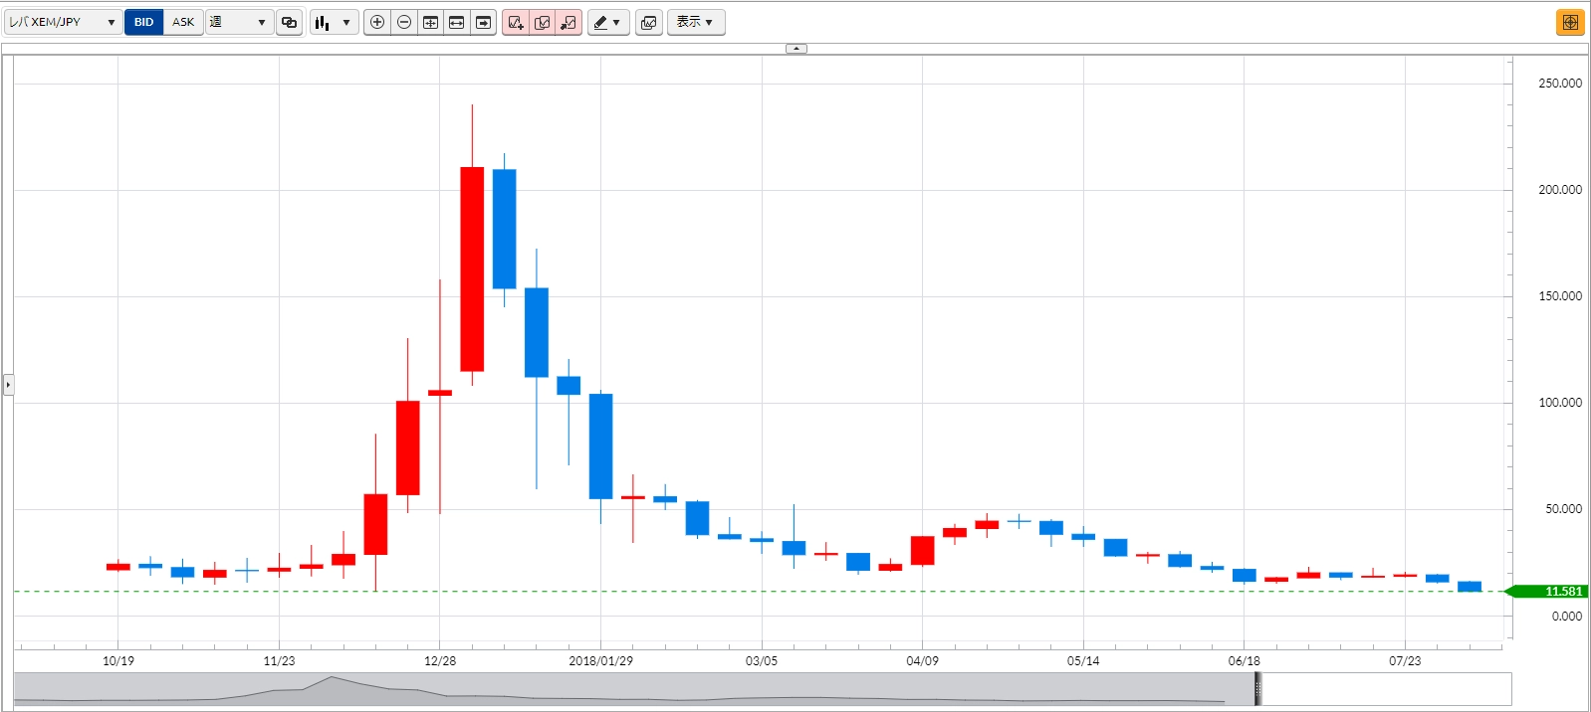The height and width of the screenshot is (712, 1591).
Task: Click the add indicator chart icon
Action: coord(516,22)
